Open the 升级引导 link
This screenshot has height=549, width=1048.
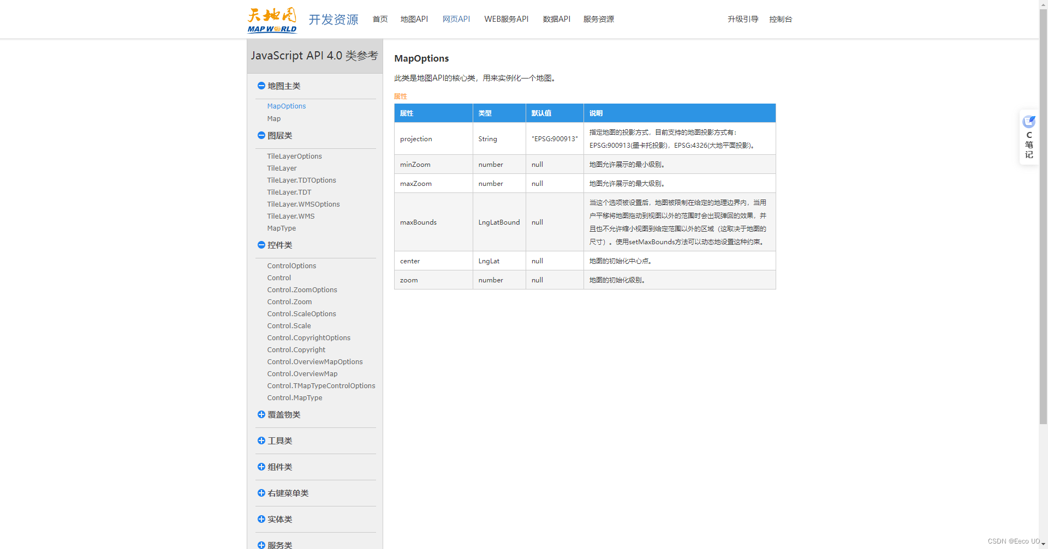[x=742, y=19]
